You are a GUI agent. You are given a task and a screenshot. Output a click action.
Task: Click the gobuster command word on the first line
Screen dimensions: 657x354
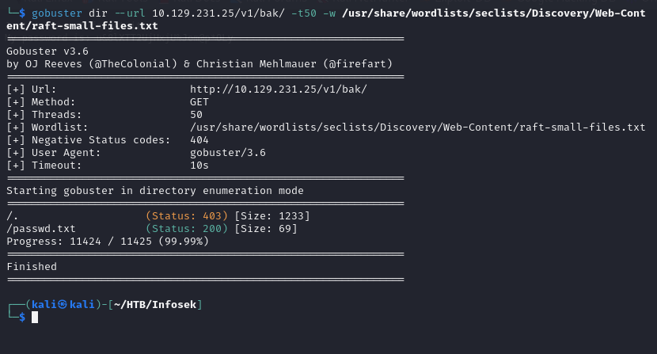pos(57,13)
